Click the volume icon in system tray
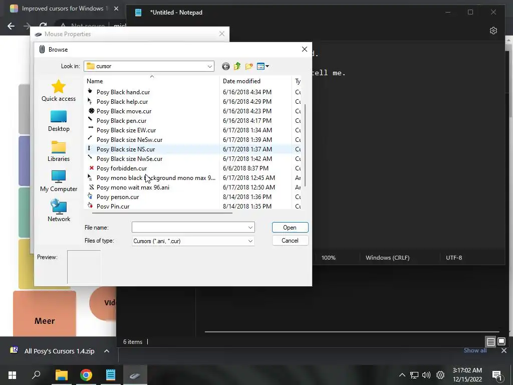 click(x=426, y=375)
